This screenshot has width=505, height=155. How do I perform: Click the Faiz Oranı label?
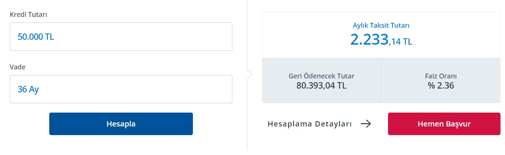(x=441, y=76)
